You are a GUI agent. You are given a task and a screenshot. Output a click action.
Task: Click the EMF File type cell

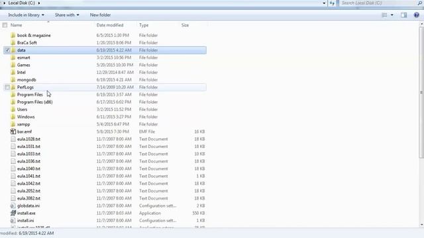point(147,132)
